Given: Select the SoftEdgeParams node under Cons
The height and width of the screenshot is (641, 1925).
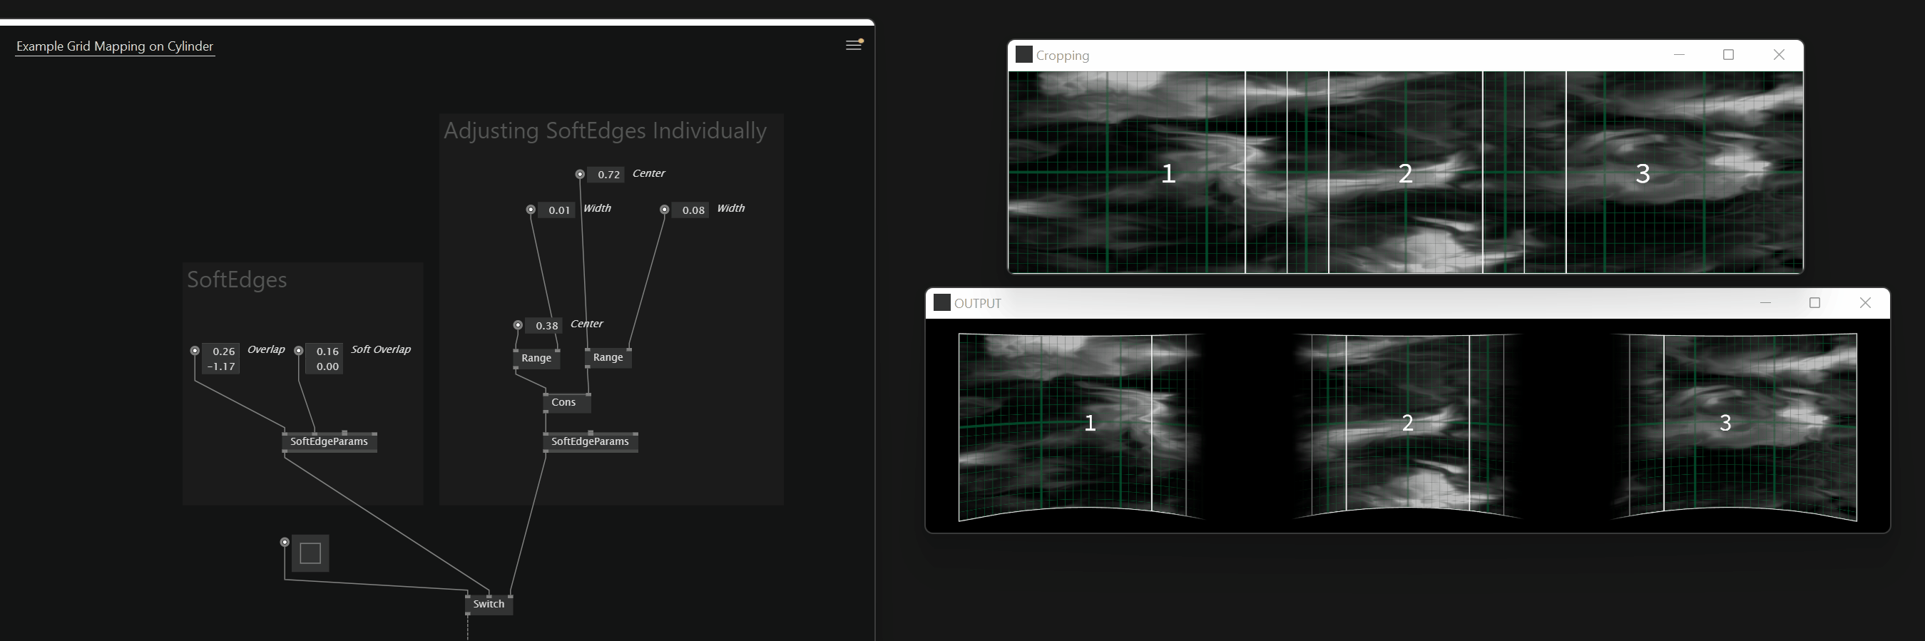Looking at the screenshot, I should point(591,441).
